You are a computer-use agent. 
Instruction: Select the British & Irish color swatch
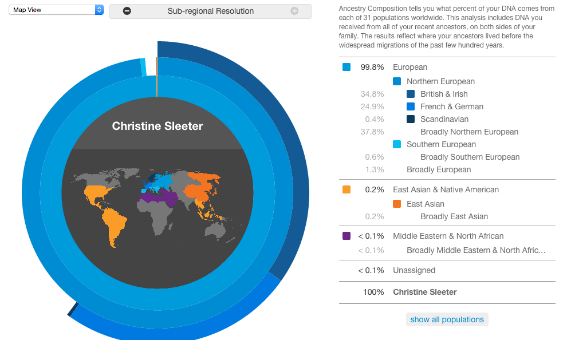pos(411,94)
